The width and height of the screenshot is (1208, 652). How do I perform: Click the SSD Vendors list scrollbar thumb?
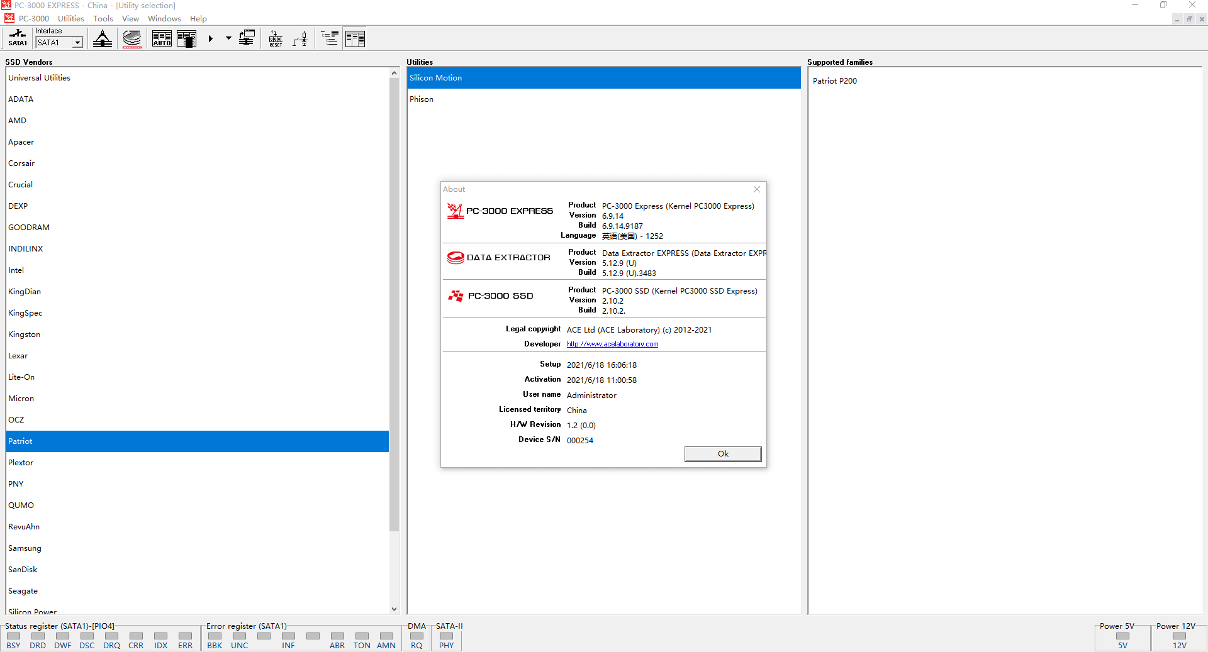394,305
